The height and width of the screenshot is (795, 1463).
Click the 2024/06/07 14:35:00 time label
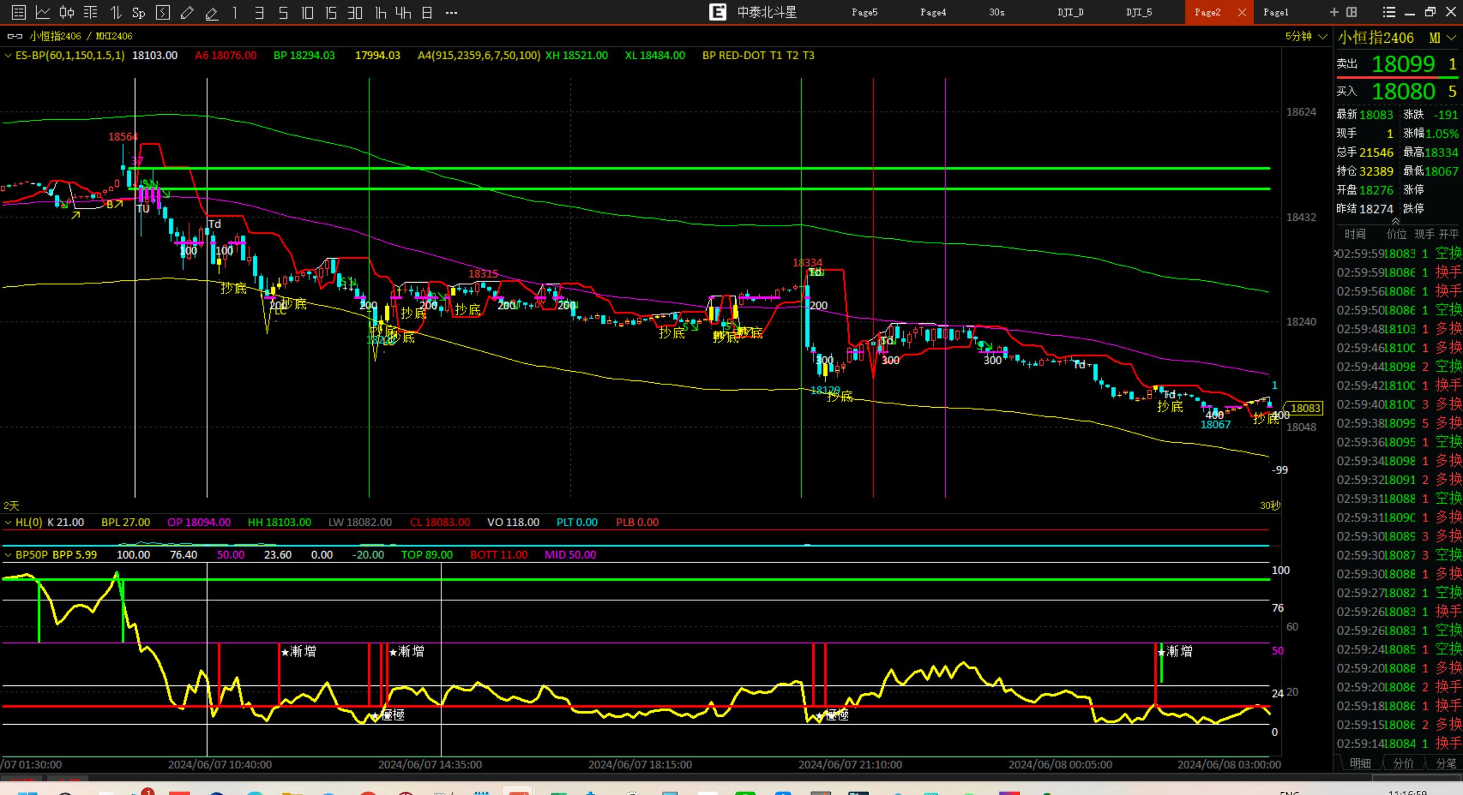point(430,764)
